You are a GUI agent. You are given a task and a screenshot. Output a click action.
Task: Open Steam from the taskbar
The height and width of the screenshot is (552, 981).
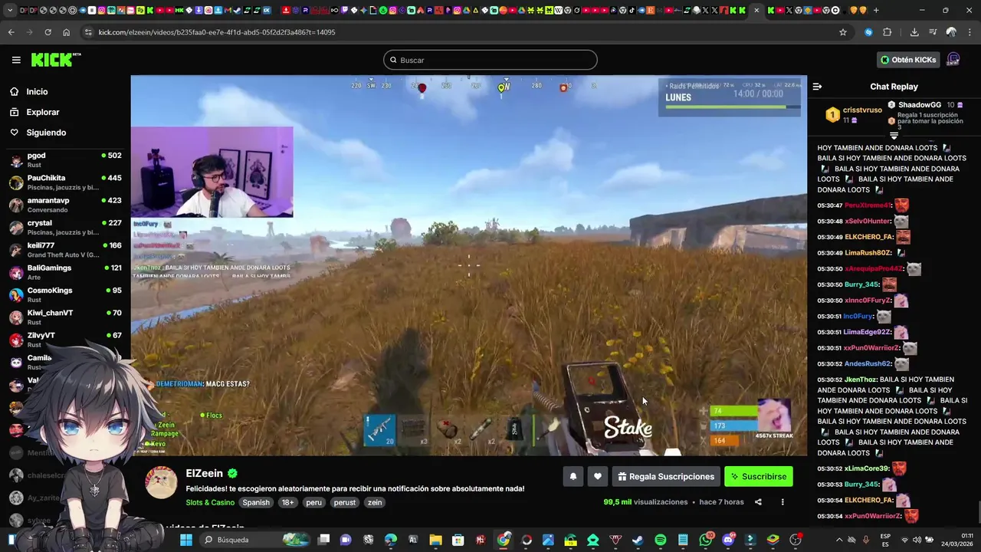[x=638, y=540]
